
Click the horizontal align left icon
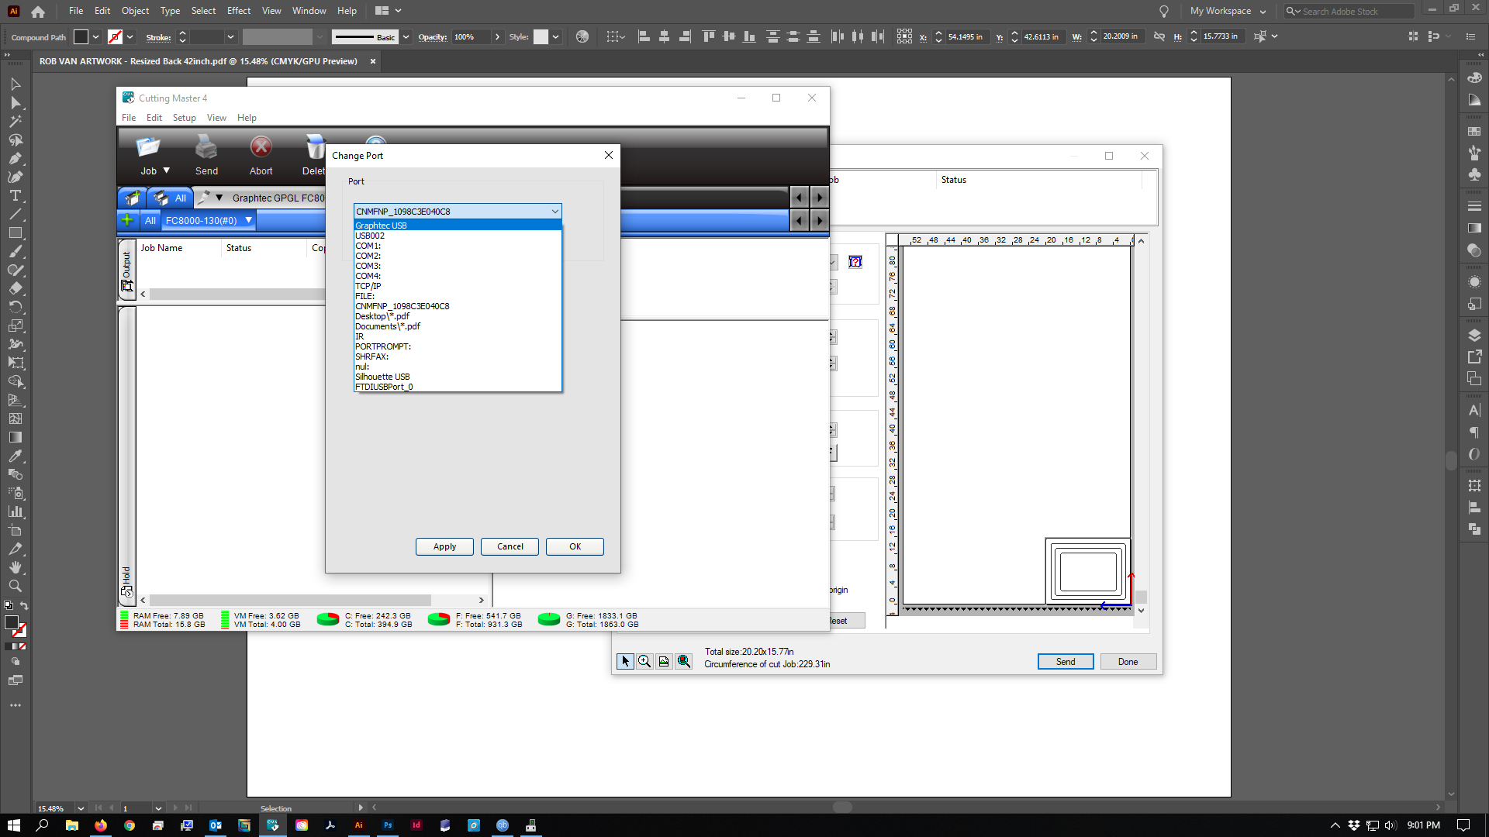644,36
